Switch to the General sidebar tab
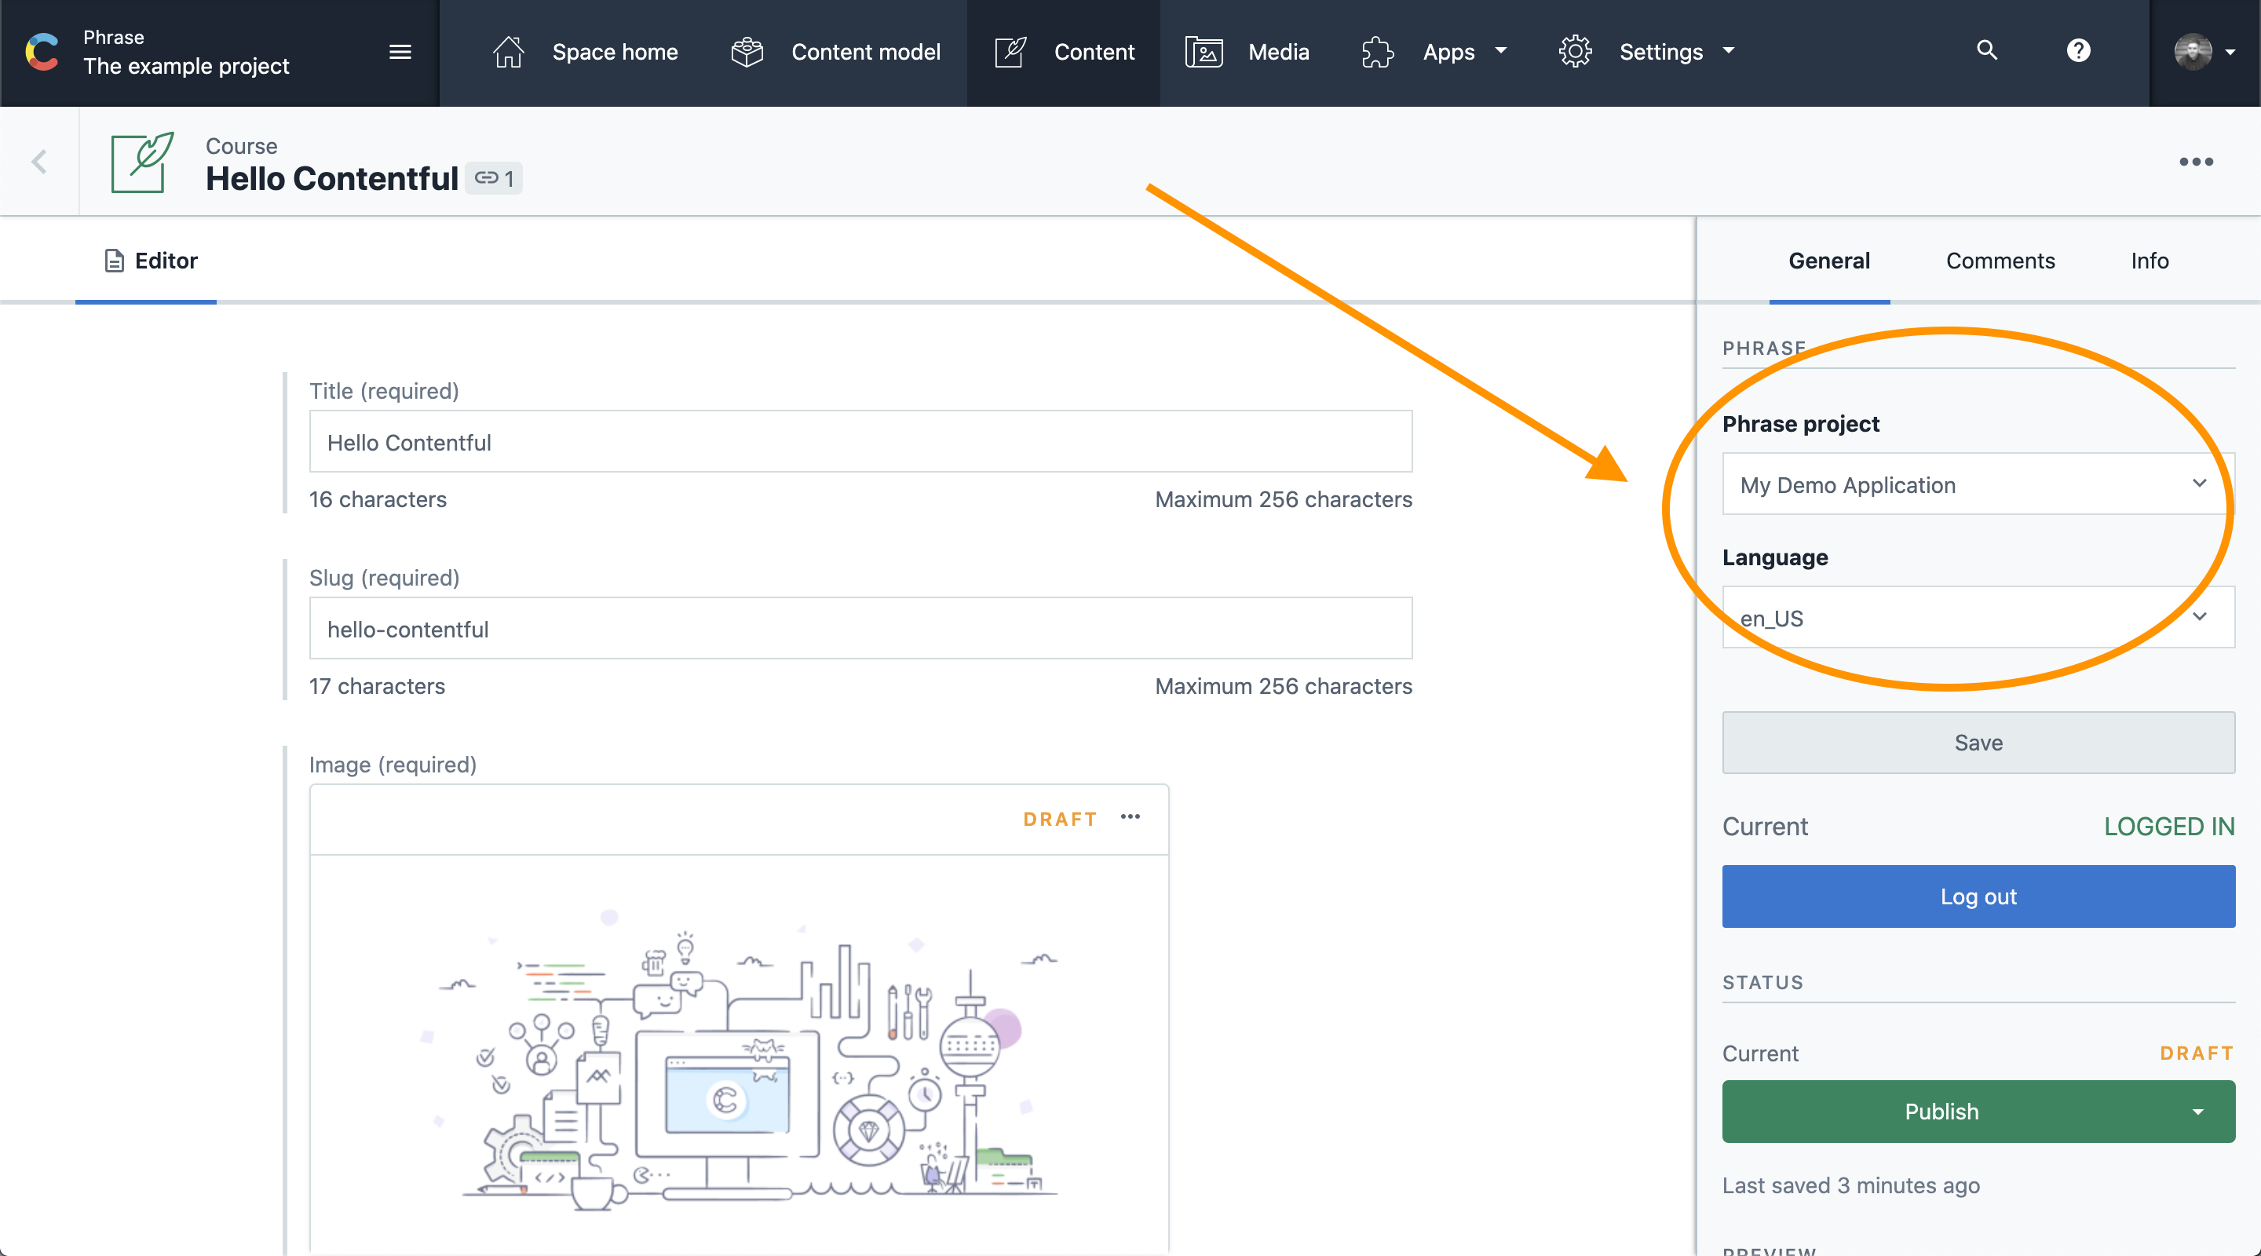 pyautogui.click(x=1829, y=261)
